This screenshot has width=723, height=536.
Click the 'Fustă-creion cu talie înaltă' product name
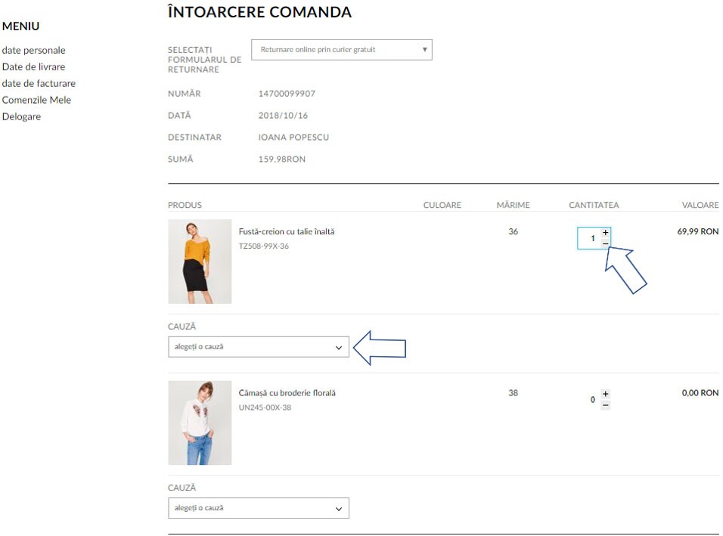click(287, 232)
